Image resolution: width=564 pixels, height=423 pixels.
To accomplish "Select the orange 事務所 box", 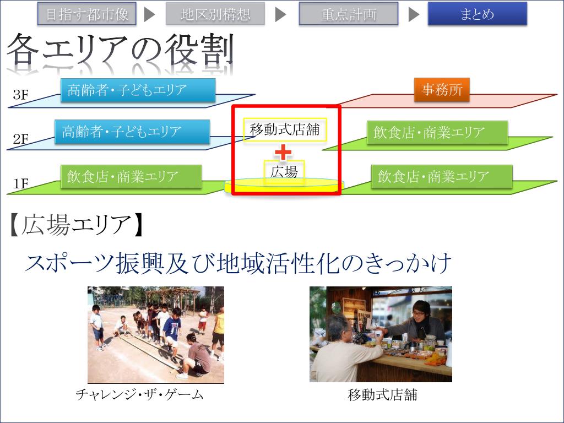I will [442, 90].
